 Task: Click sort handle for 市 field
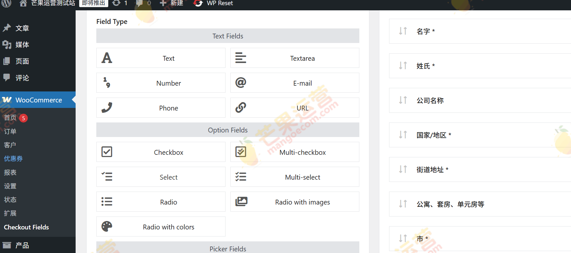403,238
